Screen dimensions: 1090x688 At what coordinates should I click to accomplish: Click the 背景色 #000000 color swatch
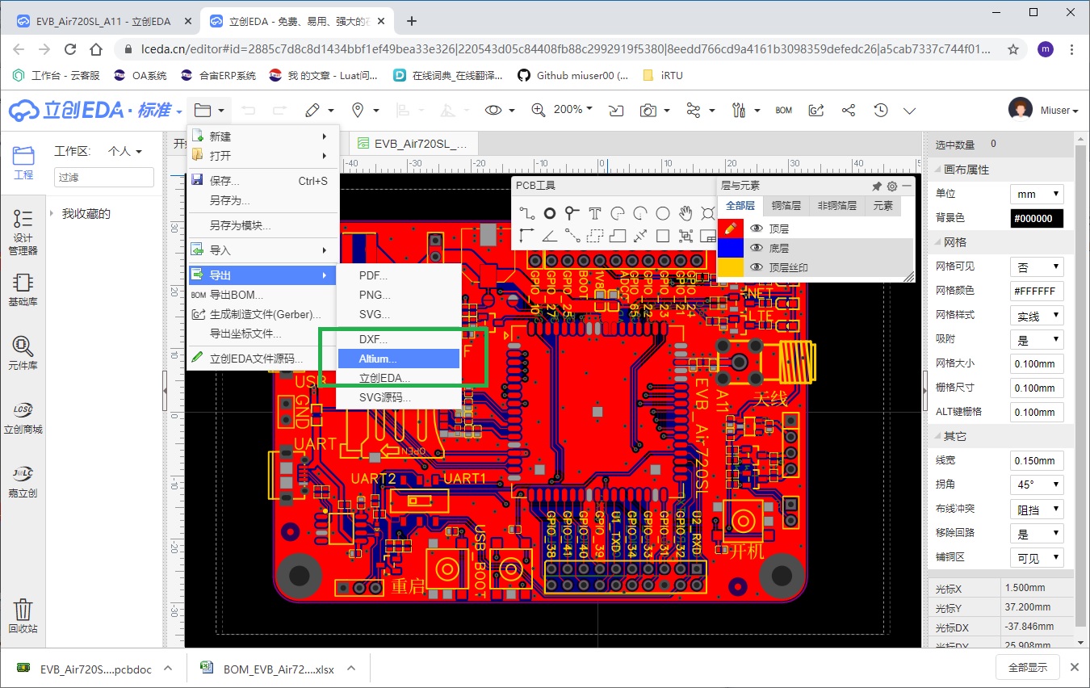click(x=1037, y=218)
